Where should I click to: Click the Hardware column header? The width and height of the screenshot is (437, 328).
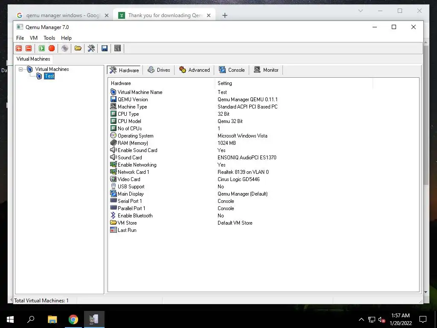(161, 83)
